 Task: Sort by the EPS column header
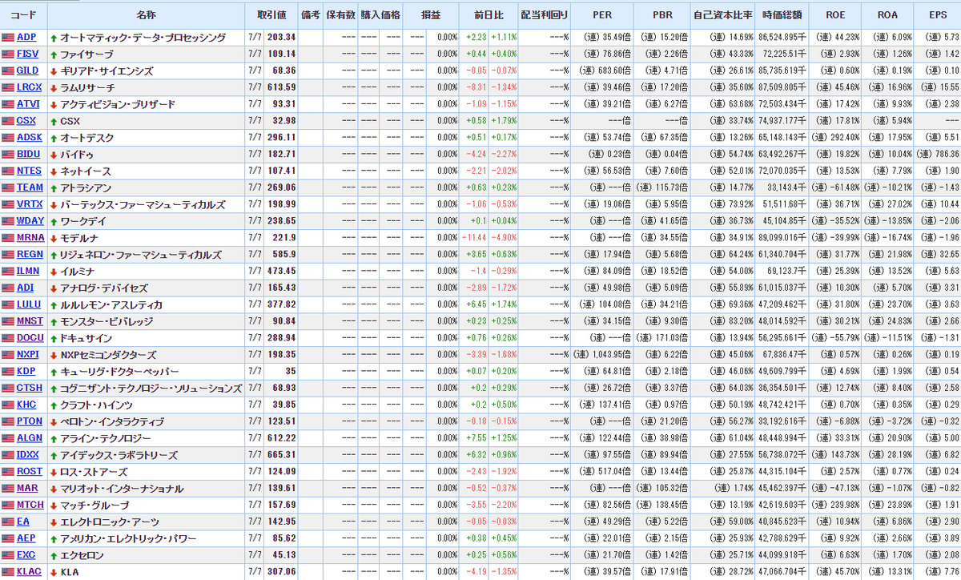click(937, 15)
